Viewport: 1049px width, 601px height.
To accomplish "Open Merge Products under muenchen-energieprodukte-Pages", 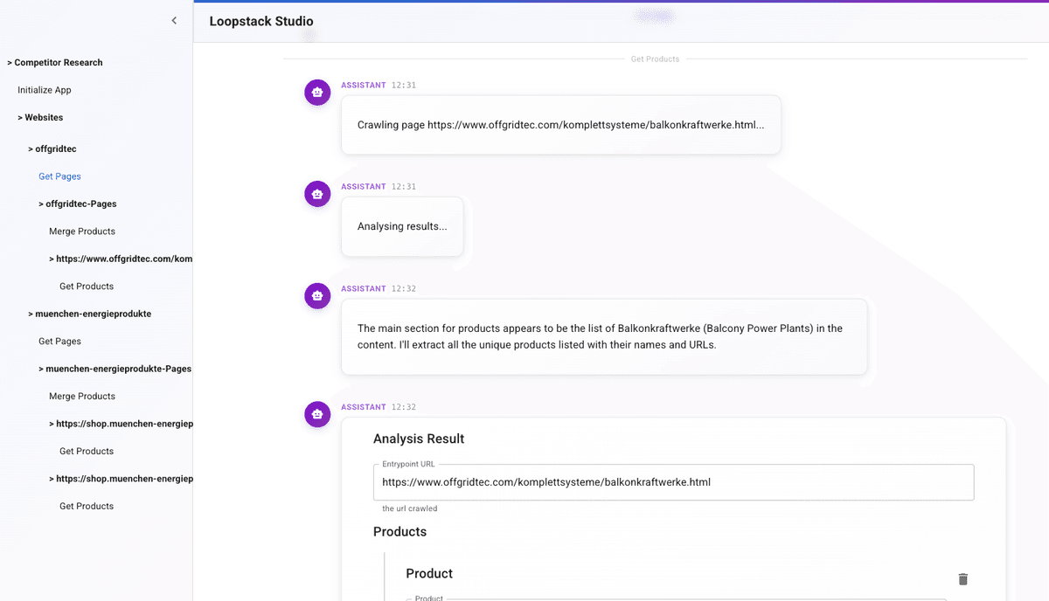I will tap(82, 397).
